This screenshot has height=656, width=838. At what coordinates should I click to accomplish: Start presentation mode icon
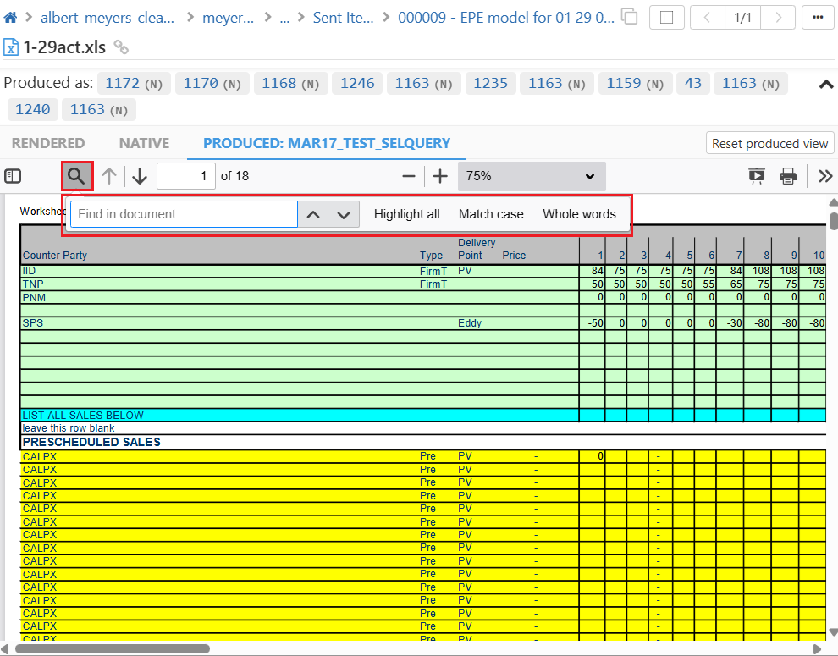[x=756, y=176]
